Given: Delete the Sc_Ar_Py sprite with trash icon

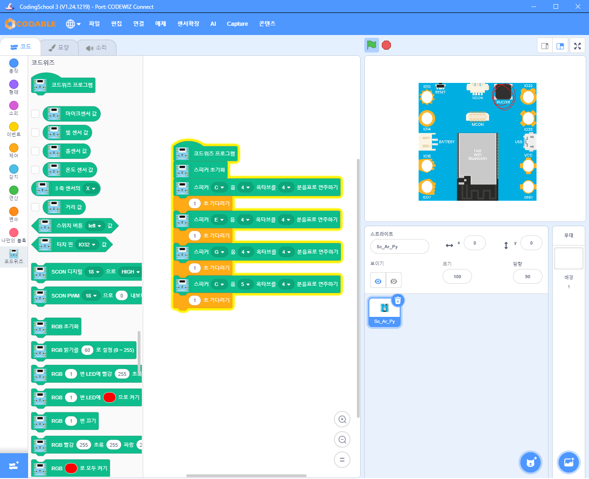Looking at the screenshot, I should [398, 301].
